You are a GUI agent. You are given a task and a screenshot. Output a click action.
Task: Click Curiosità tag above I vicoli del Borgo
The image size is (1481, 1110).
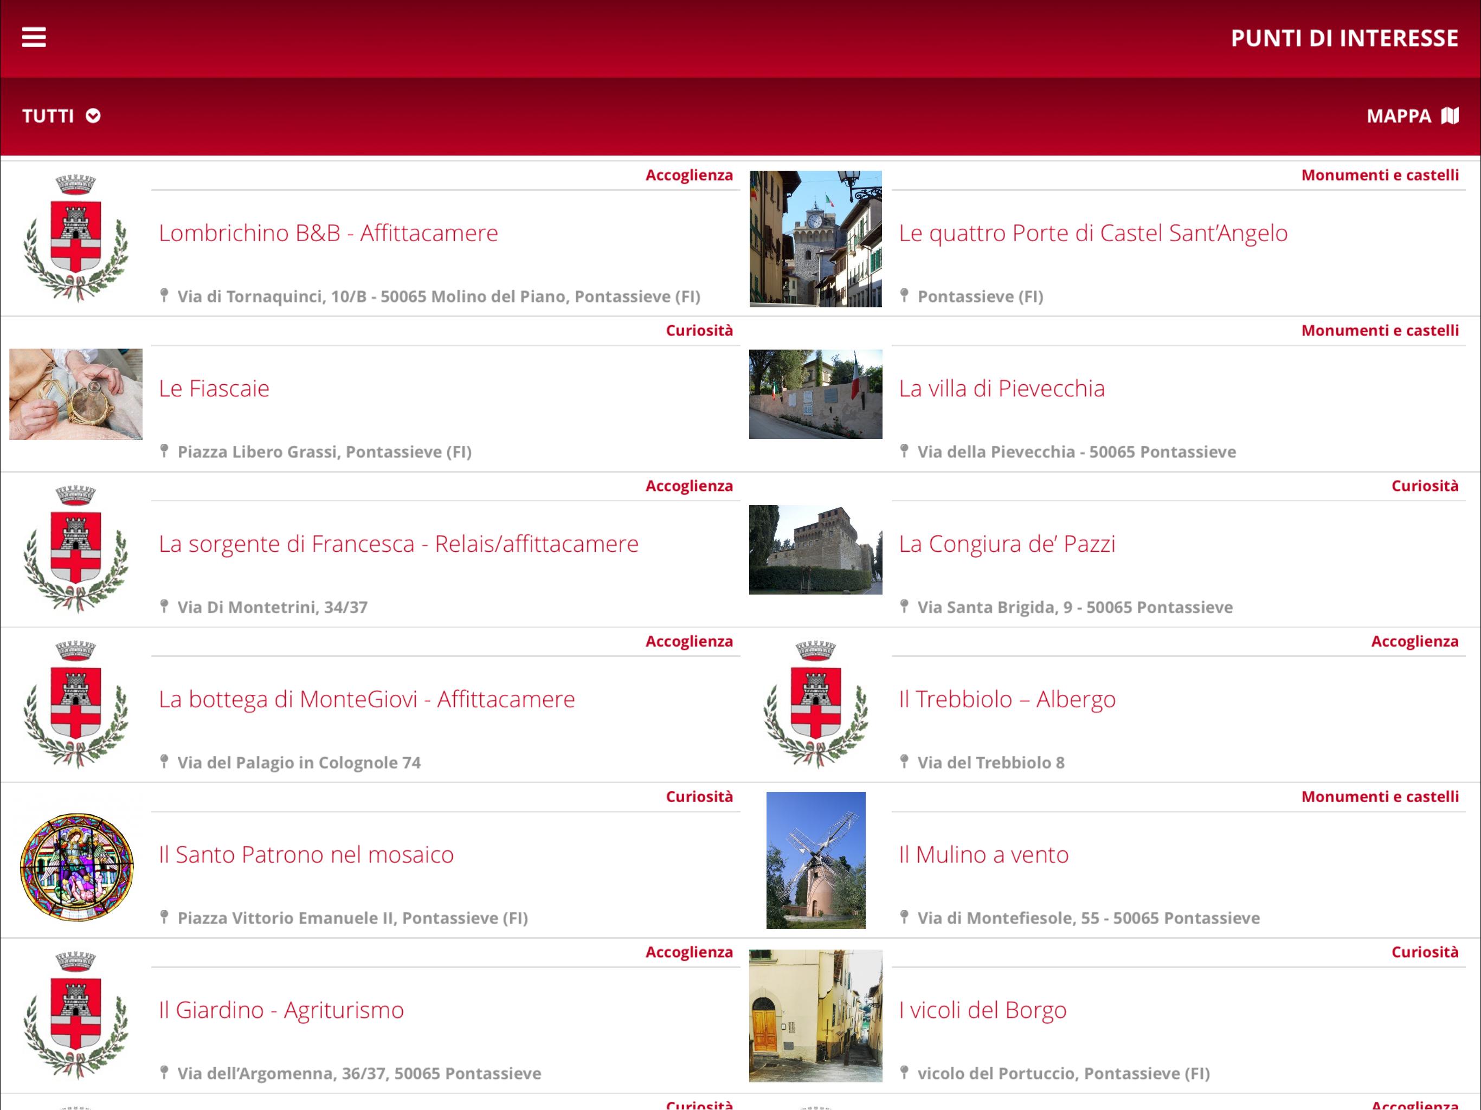click(1425, 952)
